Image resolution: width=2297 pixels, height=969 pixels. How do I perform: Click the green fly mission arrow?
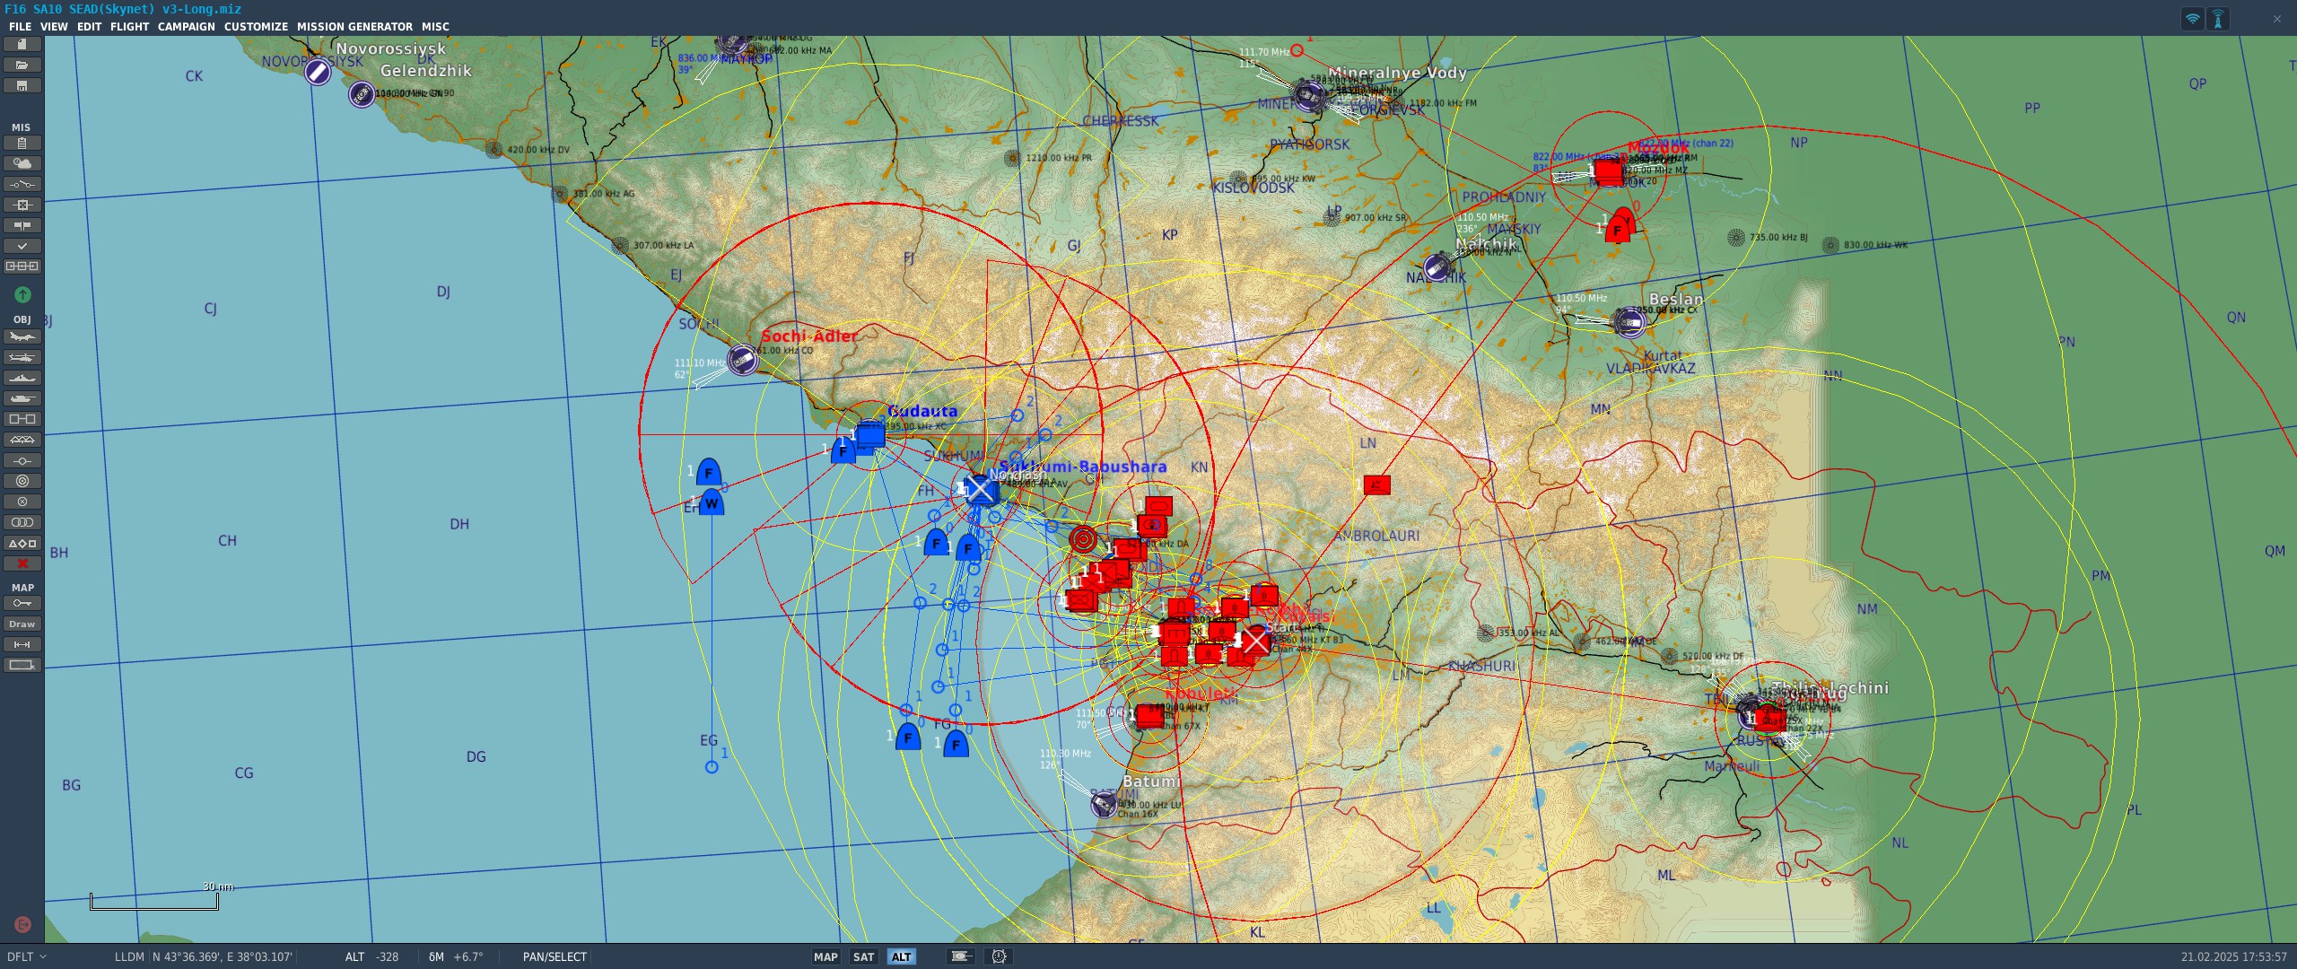[x=22, y=294]
